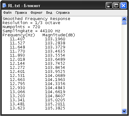129x116 pixels.
Task: Click the magnitude value 104.3356
Action: (55, 84)
